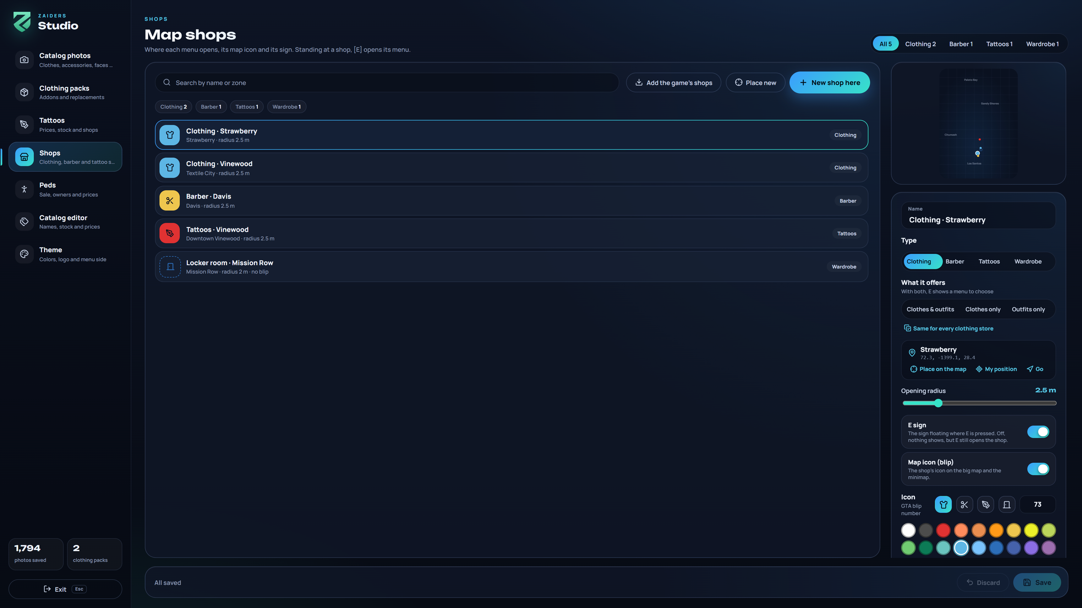Click the shop Name field
This screenshot has height=608, width=1082.
[978, 215]
